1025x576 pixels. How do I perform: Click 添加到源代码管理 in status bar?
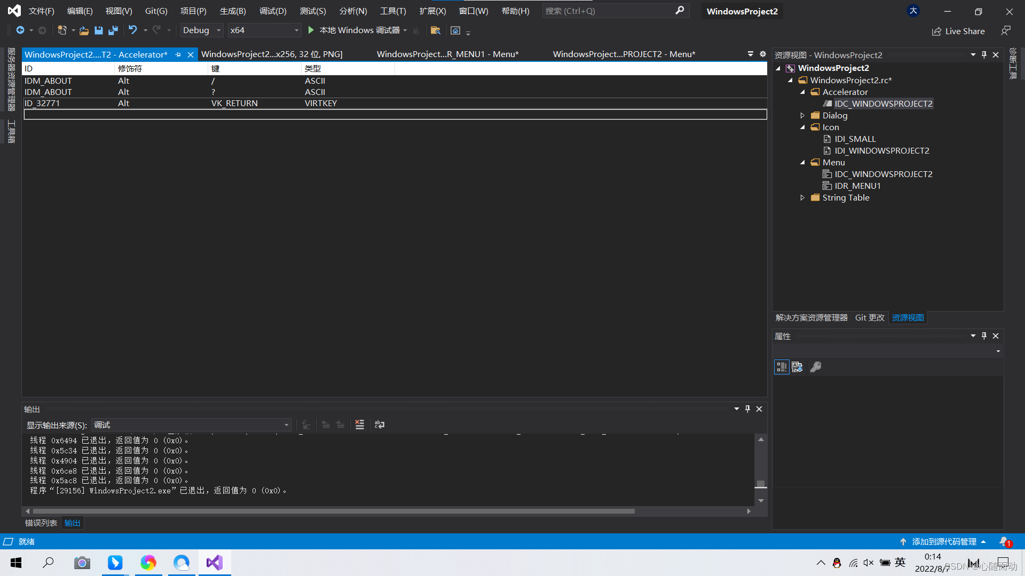pos(943,541)
